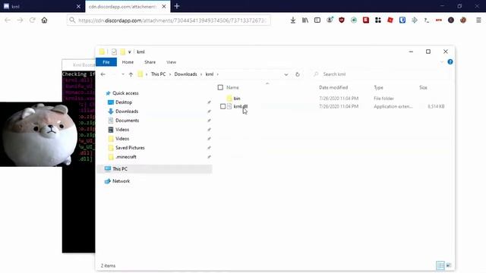
Task: Click the Firefox URL address bar
Action: tap(169, 20)
